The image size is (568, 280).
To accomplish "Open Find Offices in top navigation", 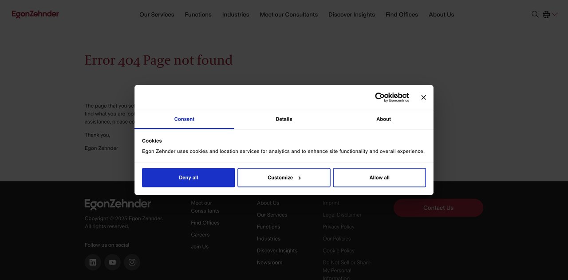I will (402, 15).
